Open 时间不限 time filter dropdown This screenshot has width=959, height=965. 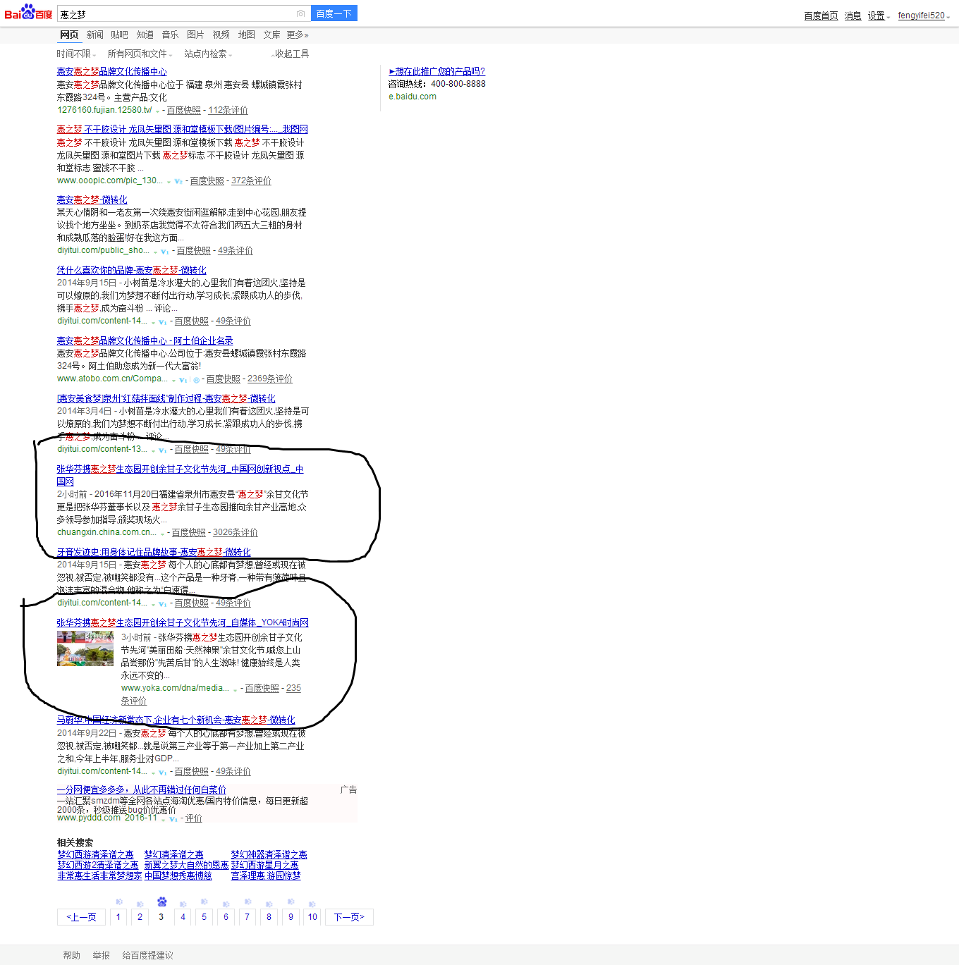[76, 54]
